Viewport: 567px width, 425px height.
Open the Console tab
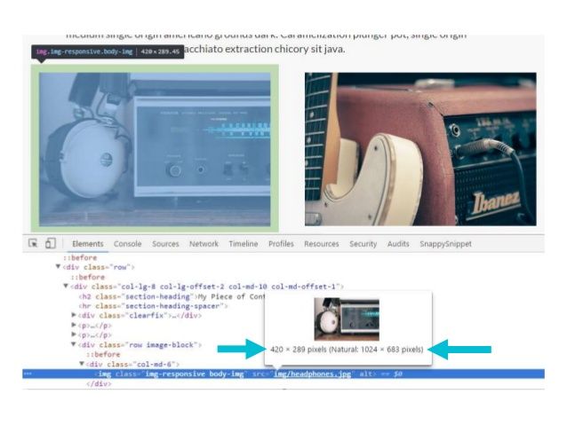coord(127,244)
